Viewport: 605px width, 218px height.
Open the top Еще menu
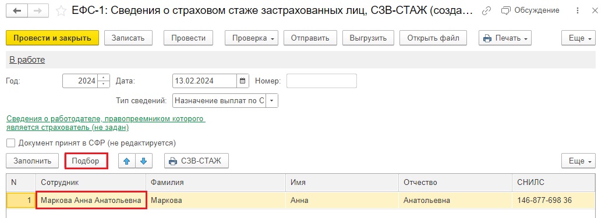580,38
